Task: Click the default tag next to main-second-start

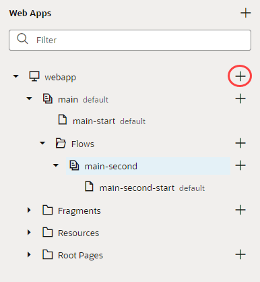Action: [x=192, y=188]
